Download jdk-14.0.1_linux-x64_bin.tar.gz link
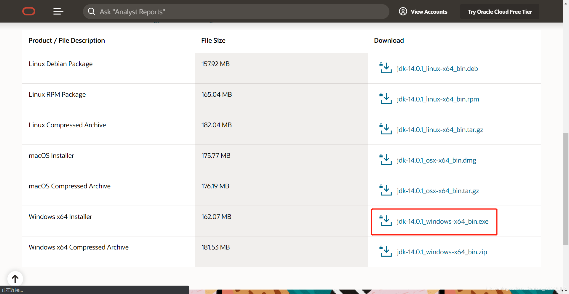Viewport: 569px width, 294px height. click(x=440, y=130)
